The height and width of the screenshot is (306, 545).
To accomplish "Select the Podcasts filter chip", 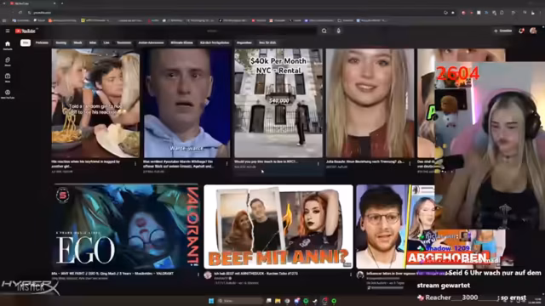I will [x=42, y=42].
